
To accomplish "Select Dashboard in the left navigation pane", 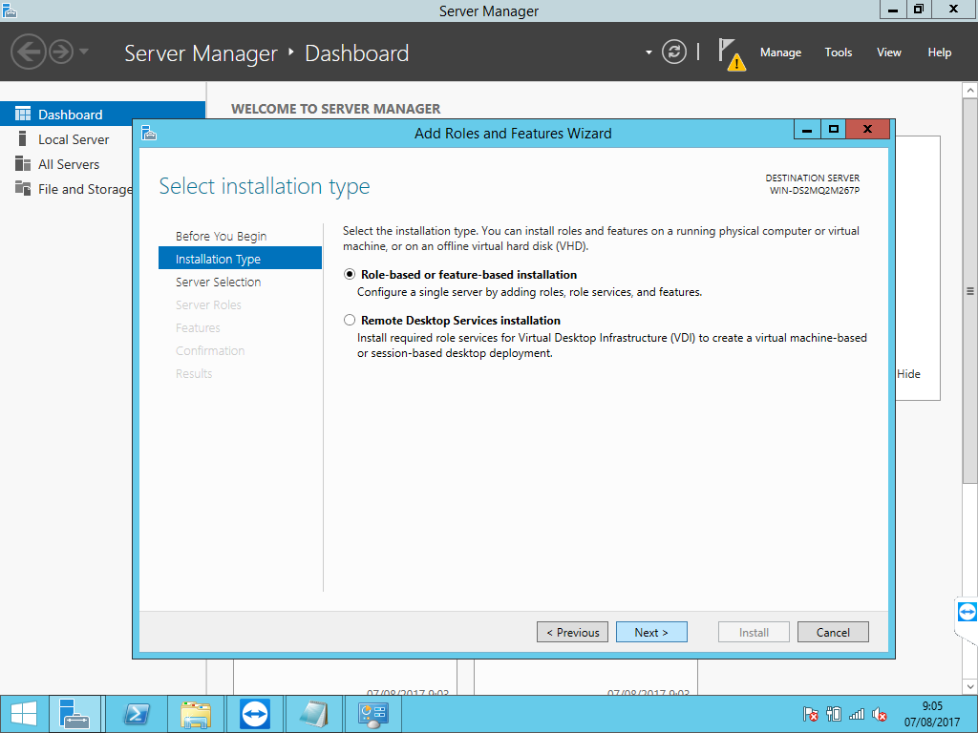I will click(103, 115).
